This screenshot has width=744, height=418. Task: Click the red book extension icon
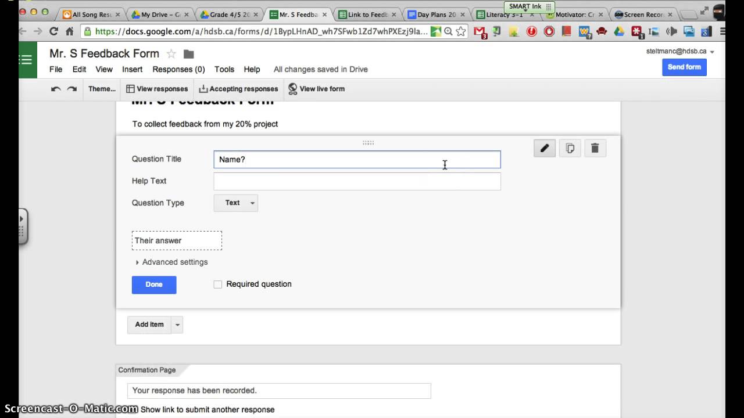coord(567,31)
